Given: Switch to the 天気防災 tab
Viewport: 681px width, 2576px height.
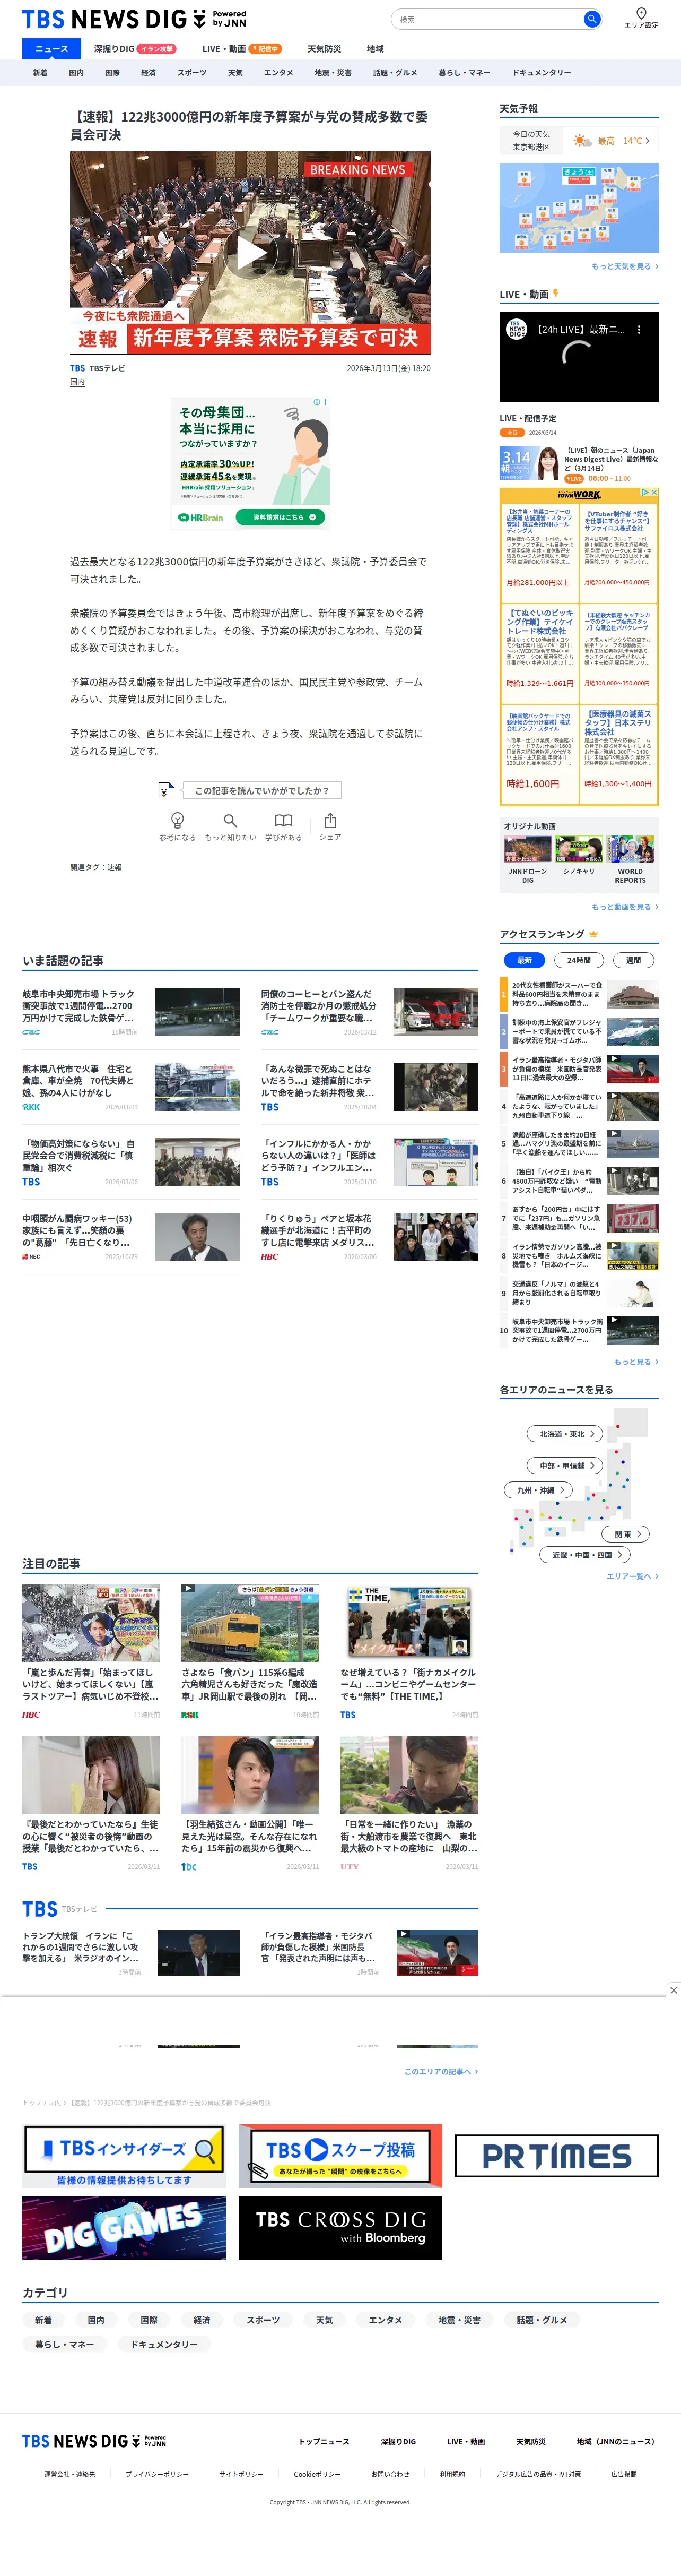Looking at the screenshot, I should tap(324, 48).
